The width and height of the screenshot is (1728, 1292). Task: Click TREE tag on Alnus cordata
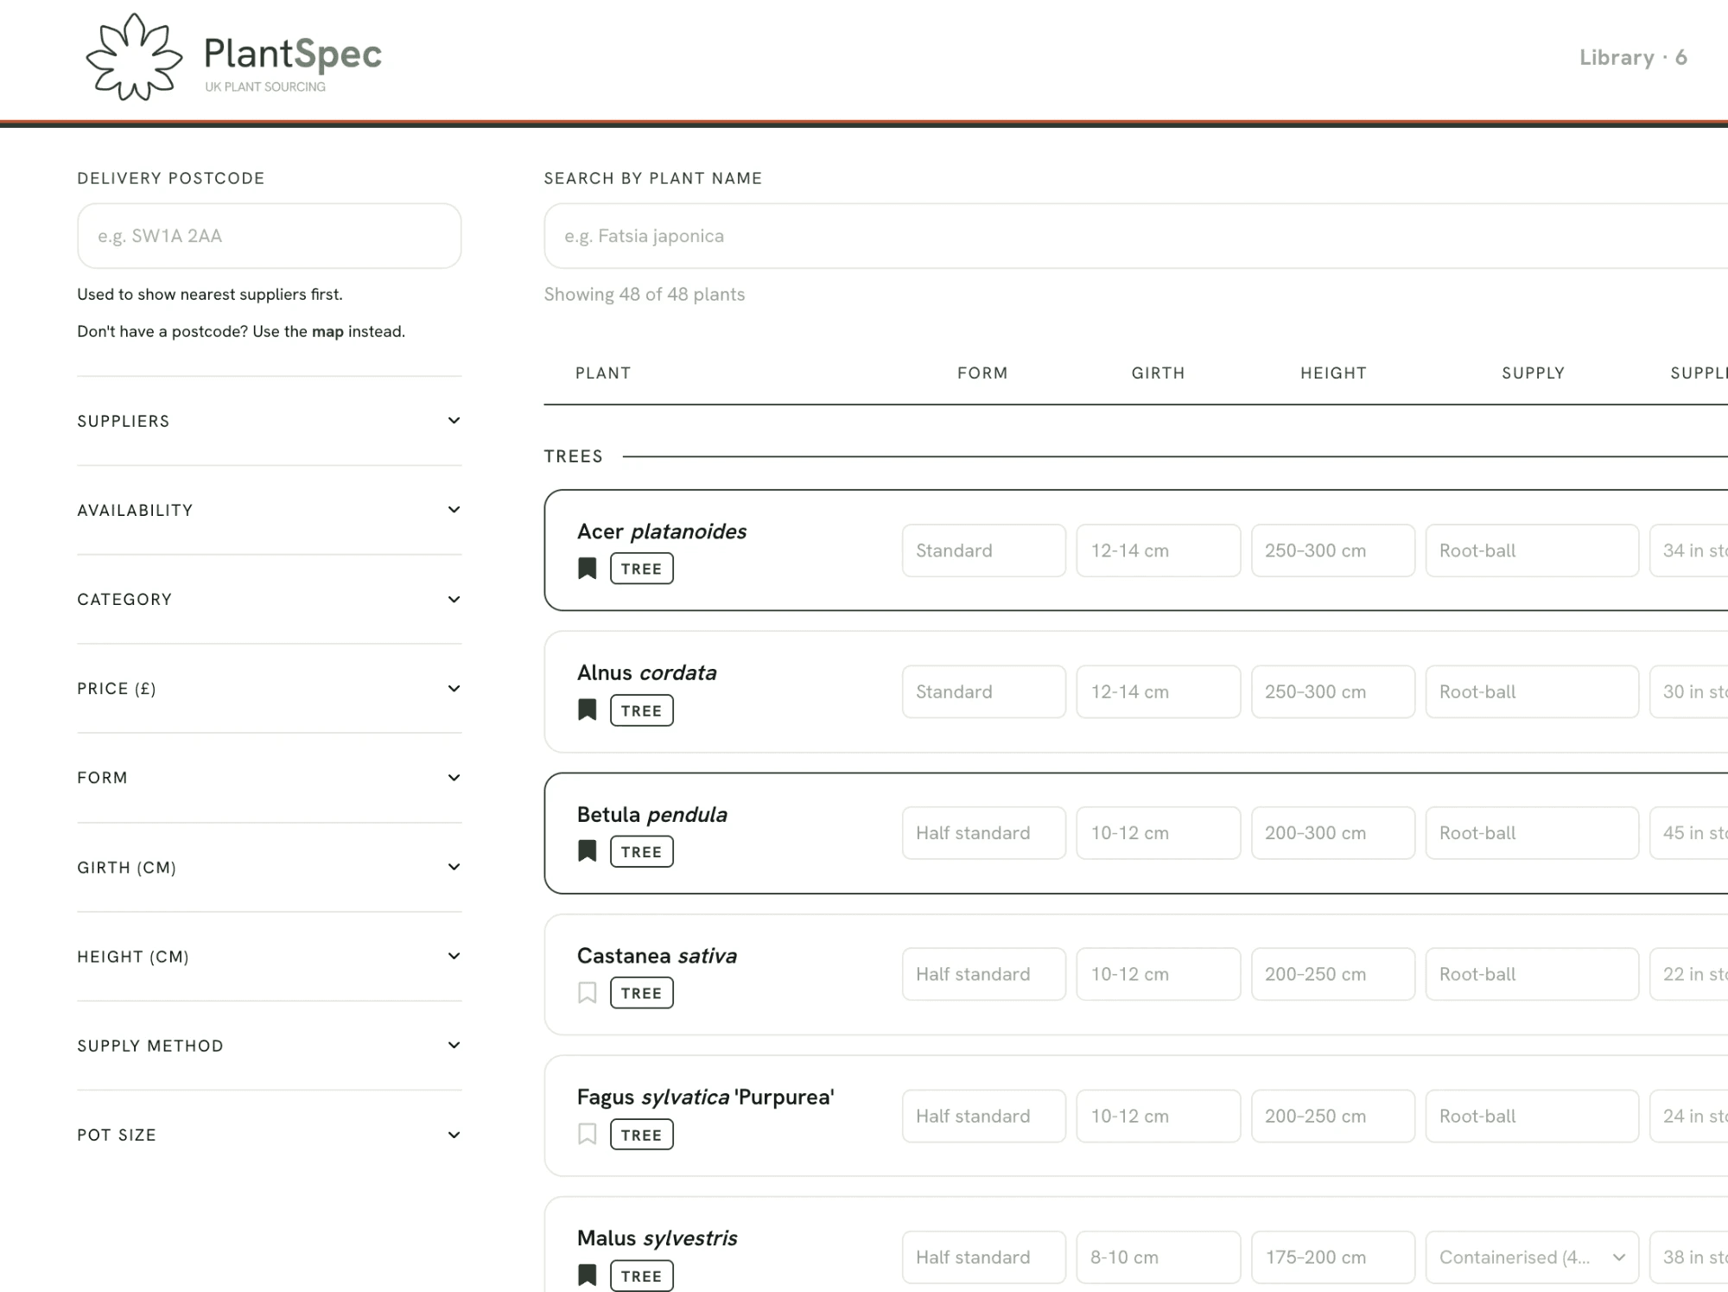[642, 710]
